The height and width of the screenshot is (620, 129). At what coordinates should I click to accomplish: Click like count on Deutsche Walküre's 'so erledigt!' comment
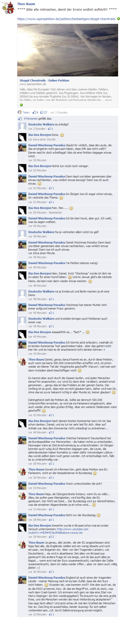[50, 129]
